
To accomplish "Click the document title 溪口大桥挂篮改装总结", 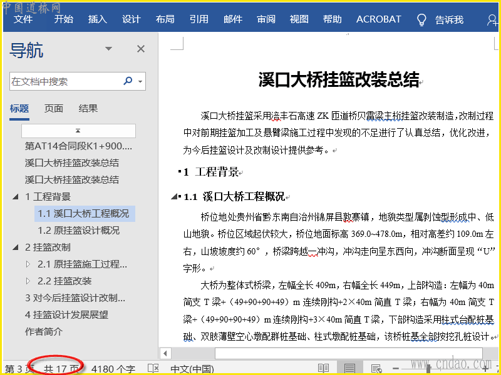I will pyautogui.click(x=339, y=80).
